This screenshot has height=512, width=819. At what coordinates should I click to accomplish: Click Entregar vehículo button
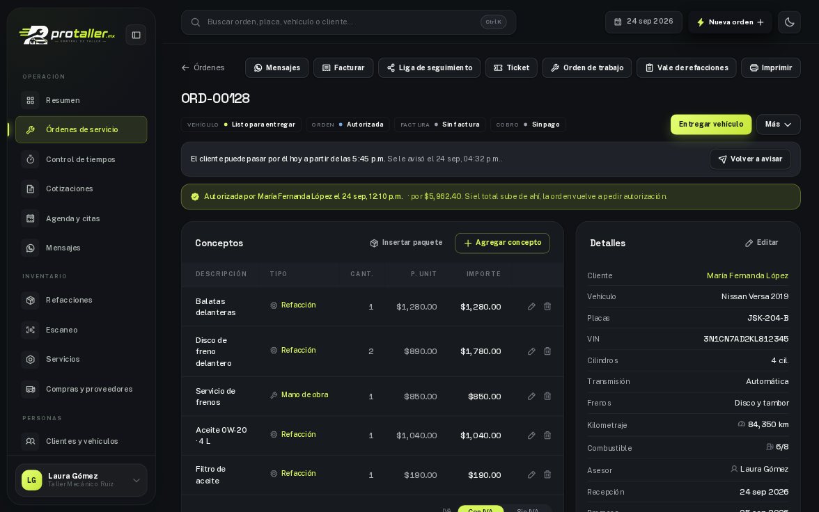click(711, 125)
